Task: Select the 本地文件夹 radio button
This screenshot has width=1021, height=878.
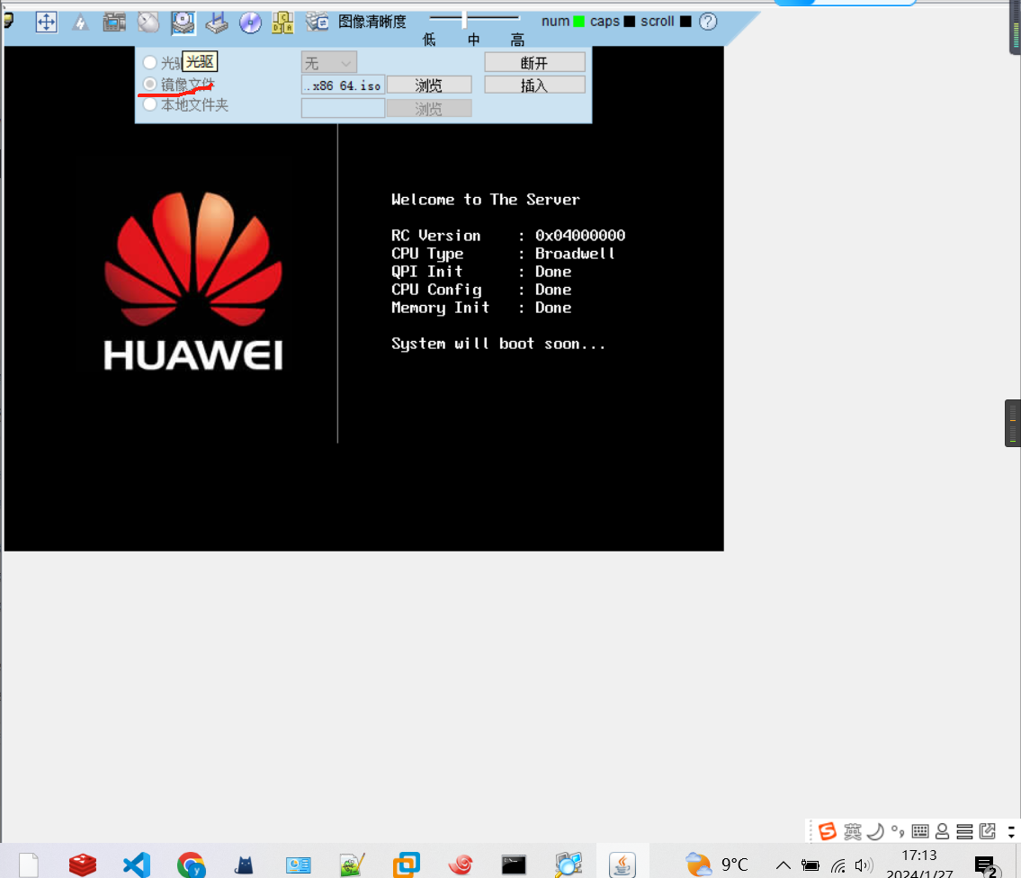Action: point(149,104)
